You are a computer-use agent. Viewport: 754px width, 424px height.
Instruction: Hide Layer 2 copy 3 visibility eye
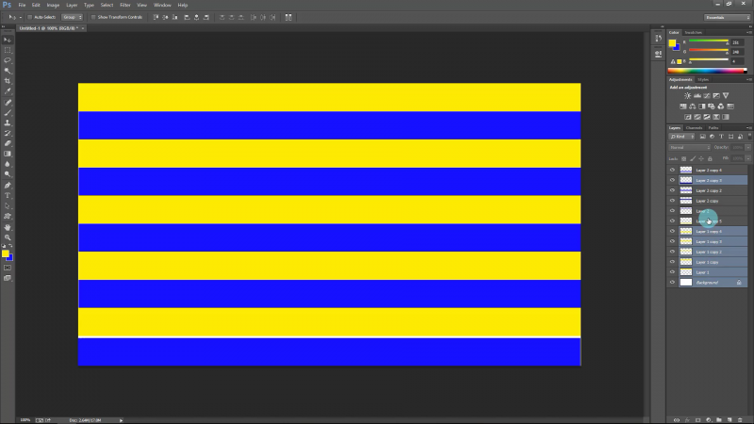point(672,180)
